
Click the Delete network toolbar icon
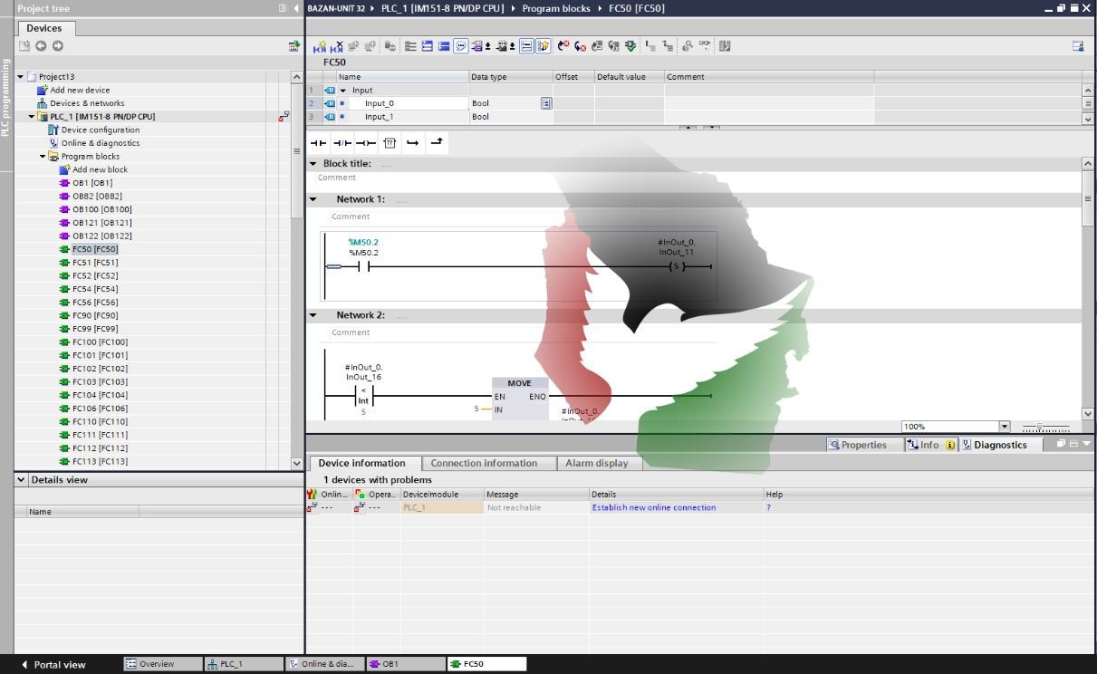(x=337, y=46)
